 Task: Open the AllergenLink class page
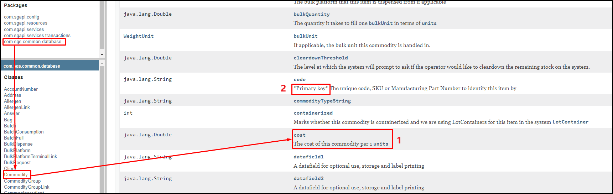[x=17, y=107]
